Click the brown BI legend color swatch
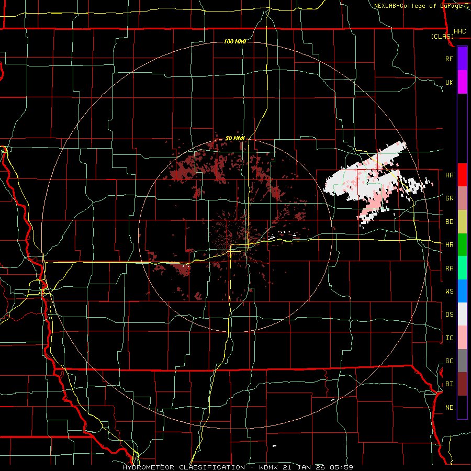 point(462,384)
